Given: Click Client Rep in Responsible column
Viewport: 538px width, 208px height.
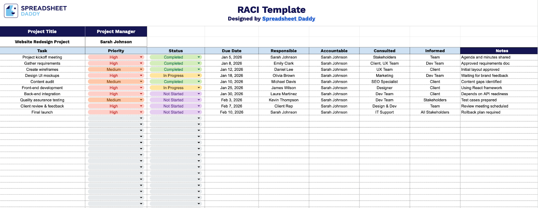Looking at the screenshot, I should 284,106.
